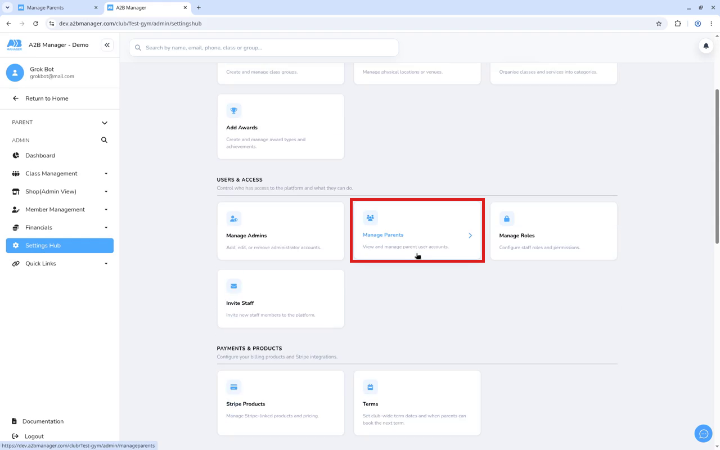720x450 pixels.
Task: Click the Add Awards trophy icon
Action: pos(233,111)
